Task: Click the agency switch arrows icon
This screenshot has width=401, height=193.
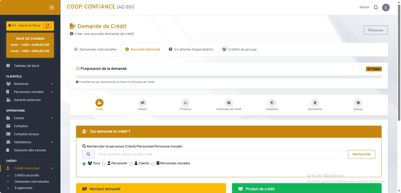Action: coord(47,26)
